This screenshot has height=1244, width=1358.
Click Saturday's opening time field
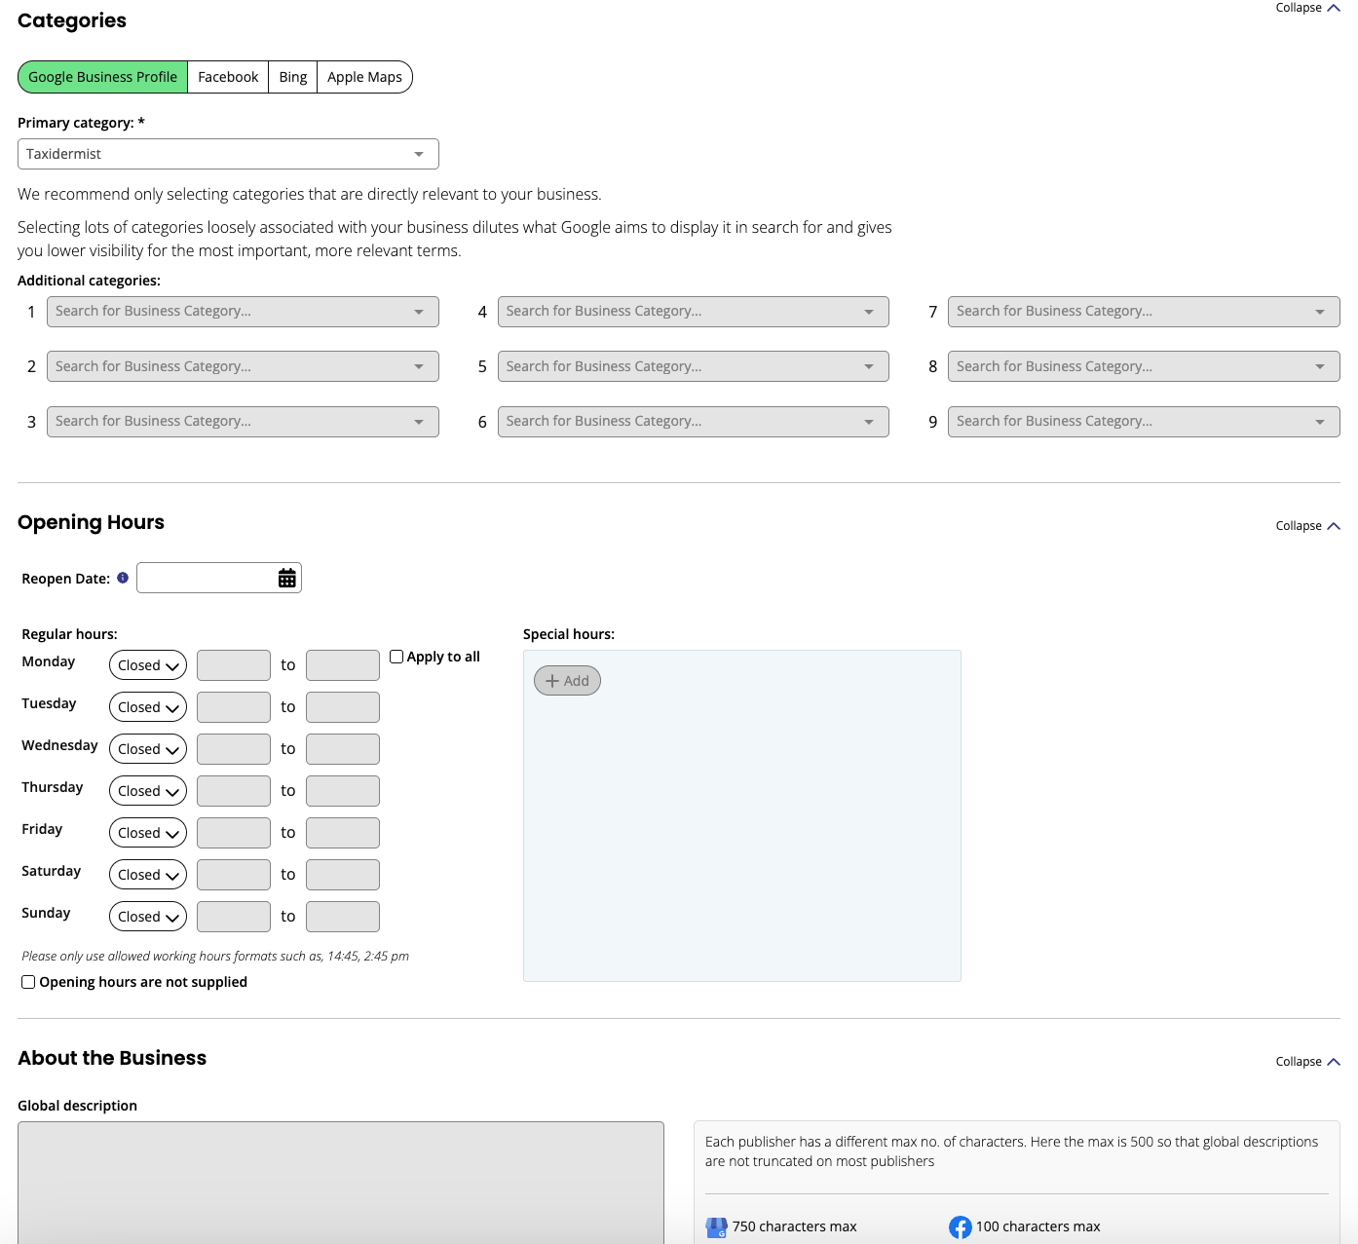[234, 875]
